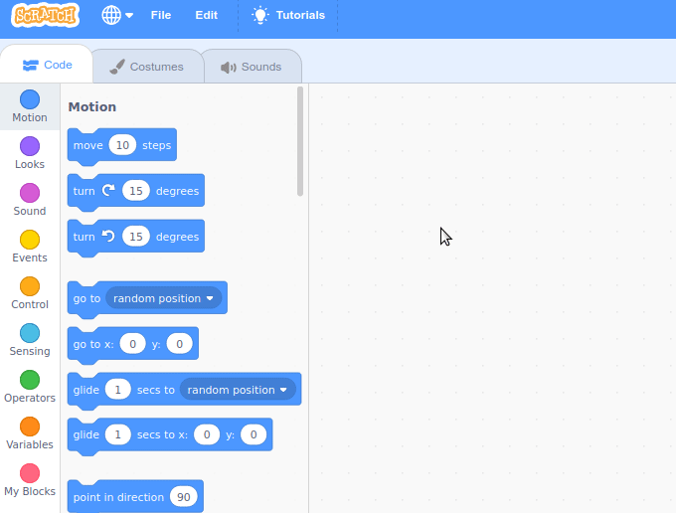
Task: Select the Events category circle
Action: click(30, 240)
